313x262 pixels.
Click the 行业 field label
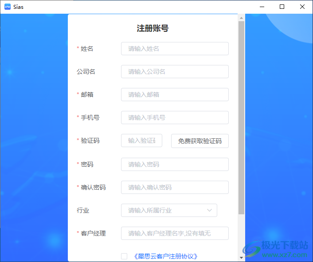[83, 210]
